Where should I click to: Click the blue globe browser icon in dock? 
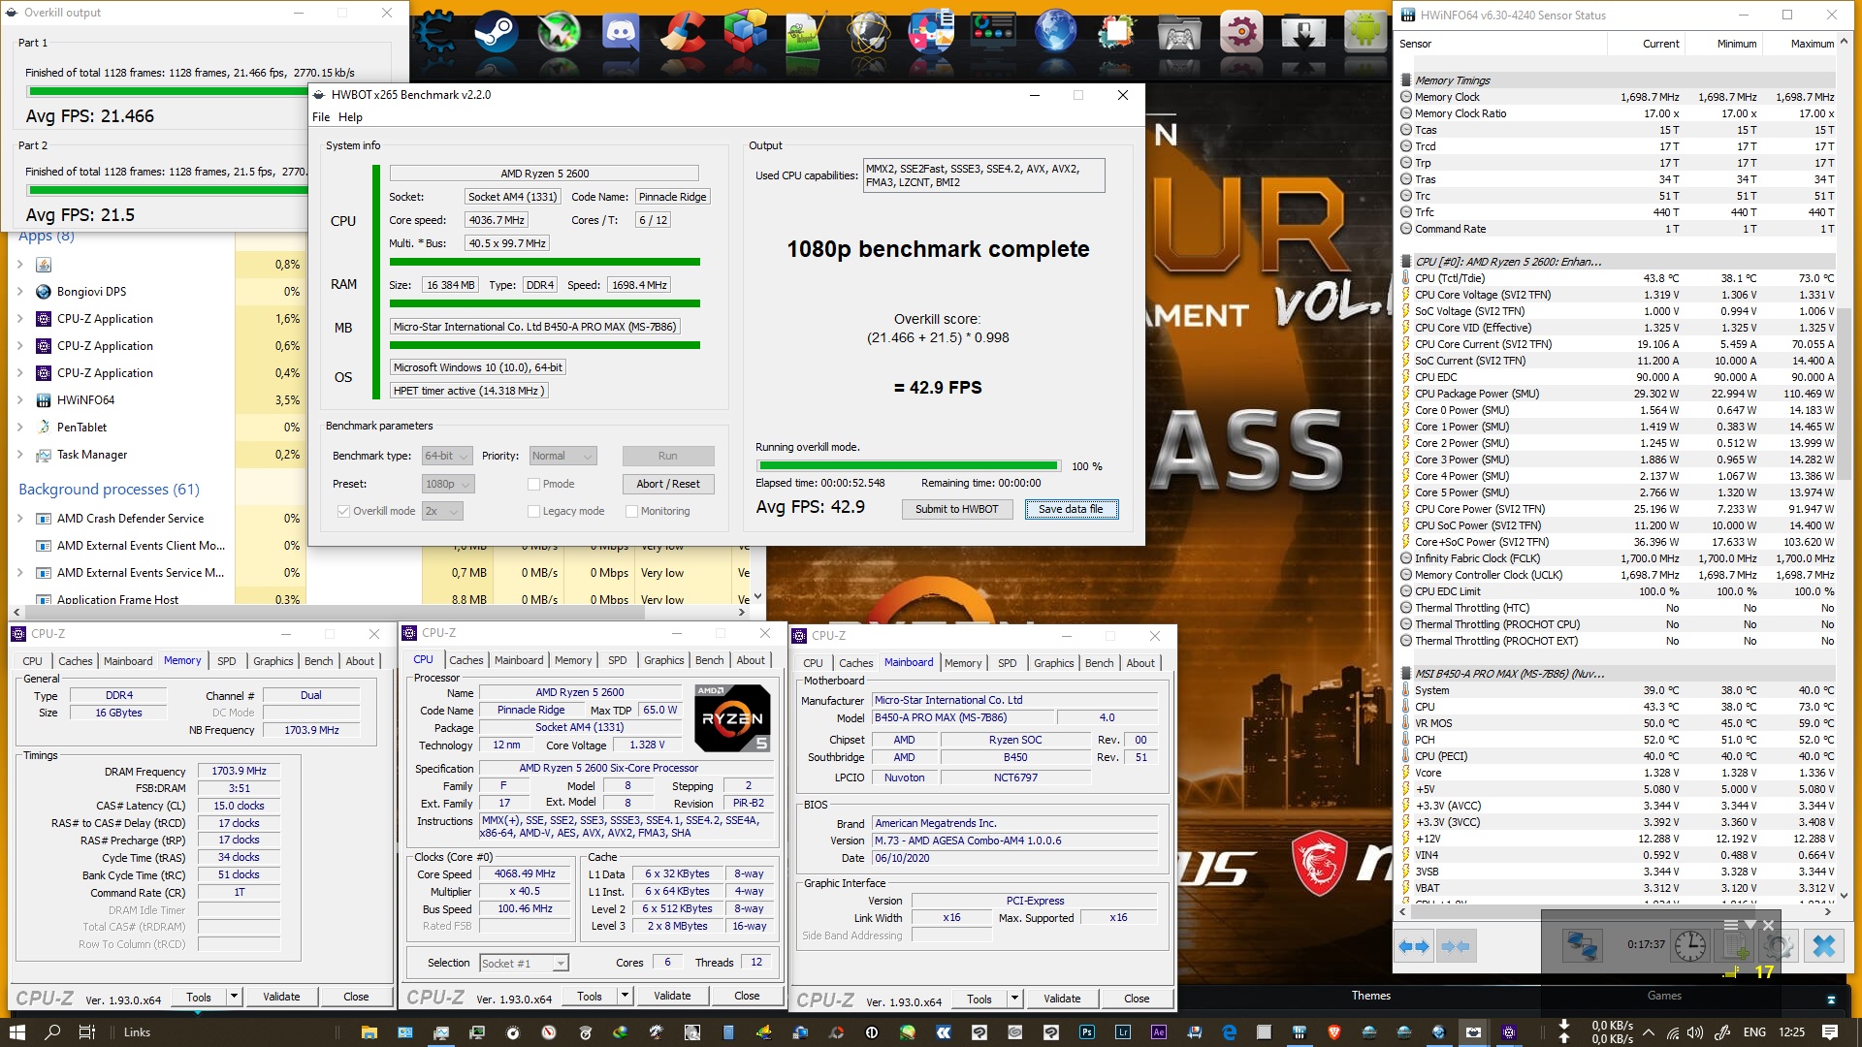click(x=1055, y=31)
